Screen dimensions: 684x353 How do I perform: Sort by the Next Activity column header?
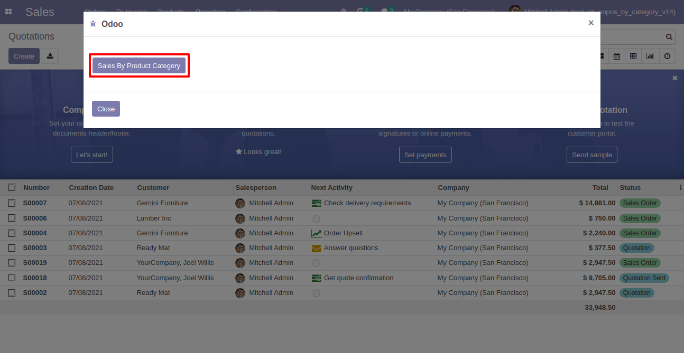(x=331, y=187)
